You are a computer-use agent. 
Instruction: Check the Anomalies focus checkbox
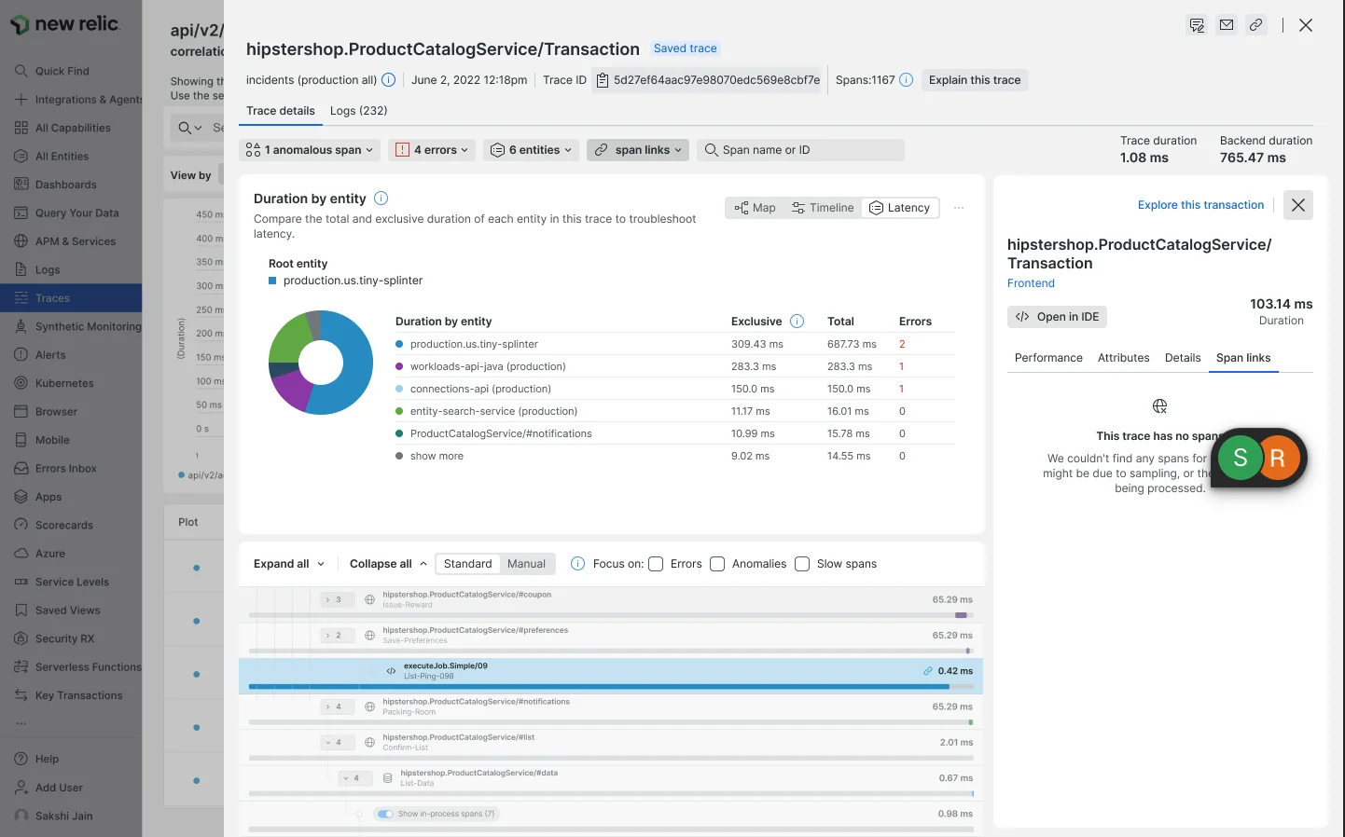tap(717, 564)
